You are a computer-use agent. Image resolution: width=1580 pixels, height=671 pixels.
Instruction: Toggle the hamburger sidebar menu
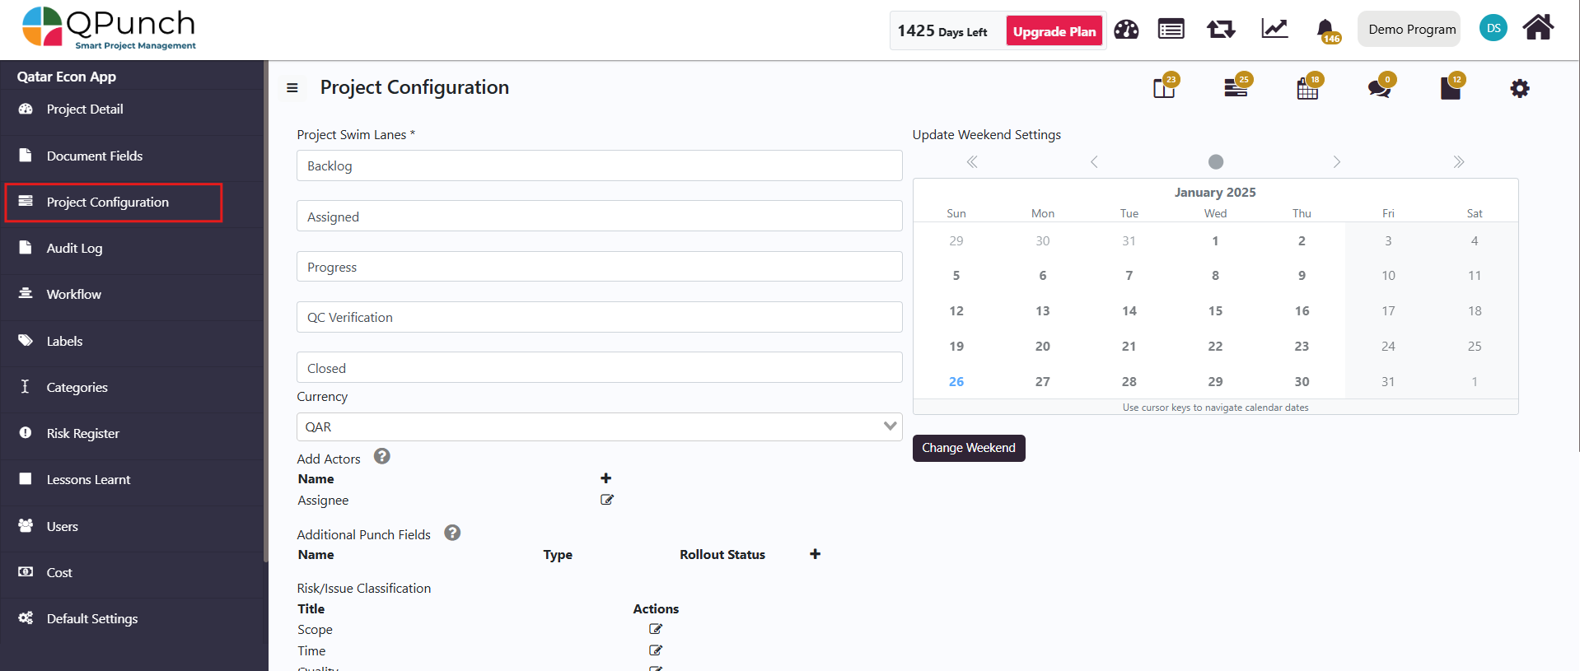click(x=292, y=88)
